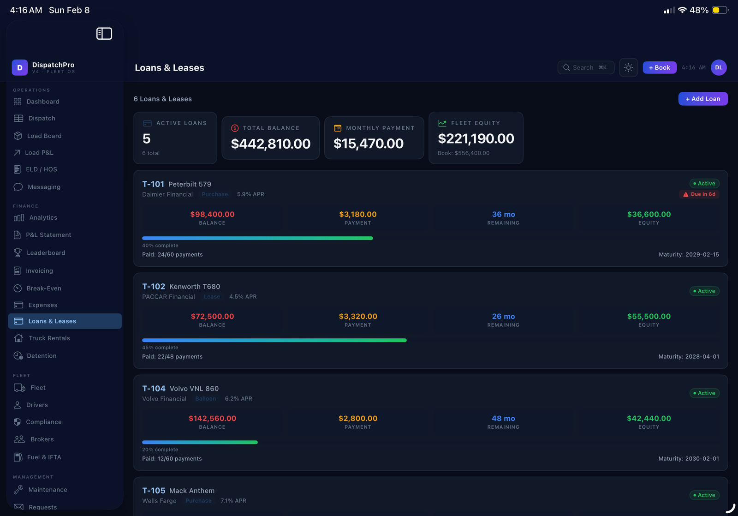The width and height of the screenshot is (738, 516).
Task: Open Messaging chat bubble icon
Action: (x=18, y=187)
